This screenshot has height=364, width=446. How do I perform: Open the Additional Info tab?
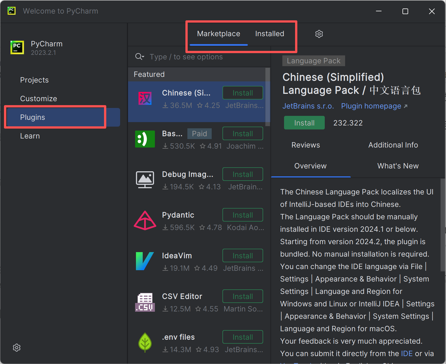pos(393,145)
